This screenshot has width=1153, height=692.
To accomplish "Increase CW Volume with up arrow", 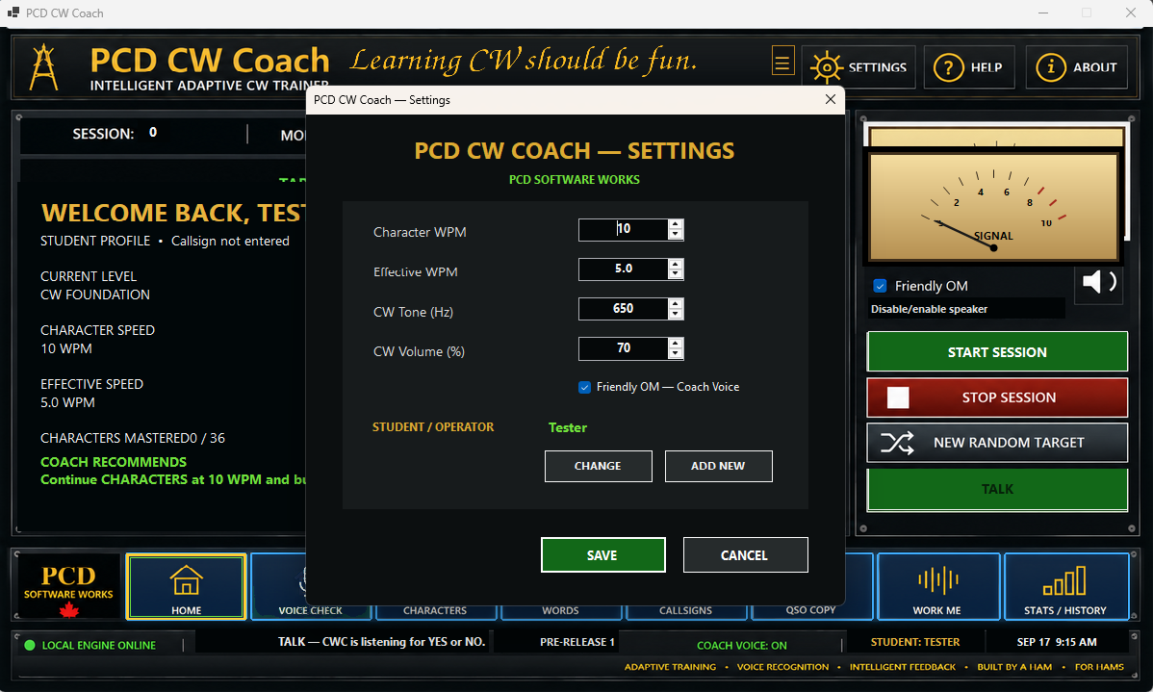I will 675,344.
